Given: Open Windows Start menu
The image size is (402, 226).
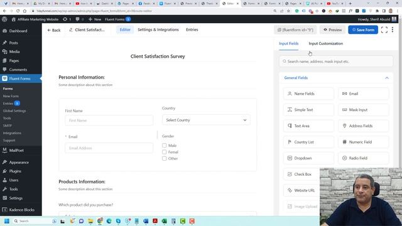Looking at the screenshot, I should tap(7, 221).
